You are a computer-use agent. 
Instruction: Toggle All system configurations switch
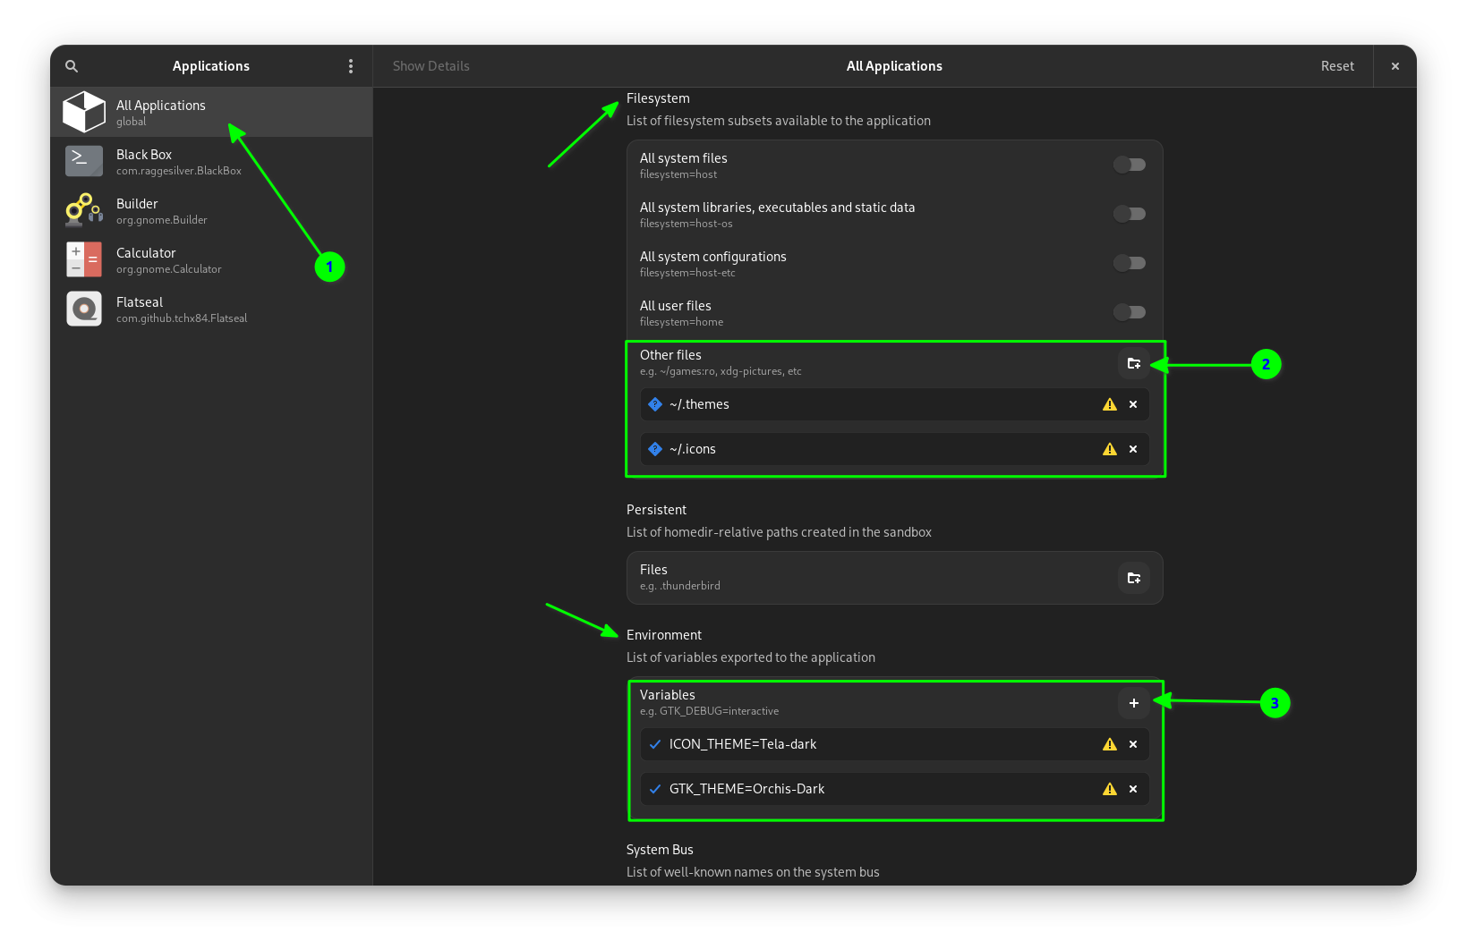[1130, 263]
